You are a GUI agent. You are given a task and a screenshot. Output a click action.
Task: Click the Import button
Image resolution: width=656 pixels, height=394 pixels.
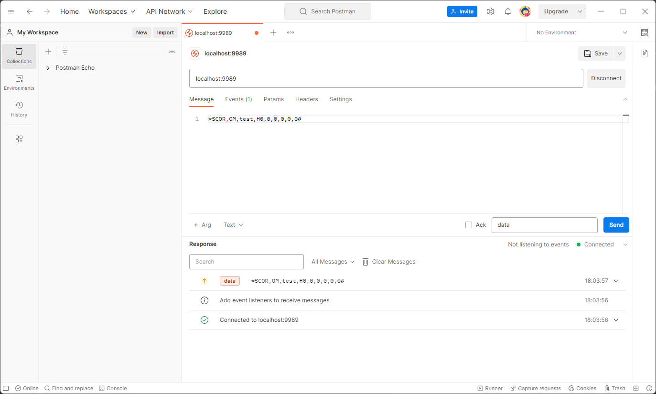pos(166,32)
